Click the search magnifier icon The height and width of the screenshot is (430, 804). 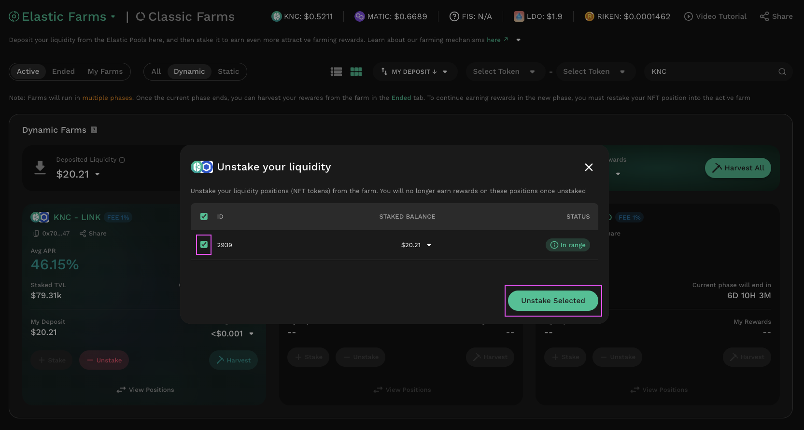782,71
